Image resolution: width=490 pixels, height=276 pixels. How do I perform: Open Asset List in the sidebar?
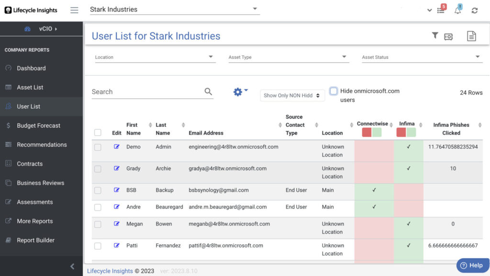(x=41, y=88)
